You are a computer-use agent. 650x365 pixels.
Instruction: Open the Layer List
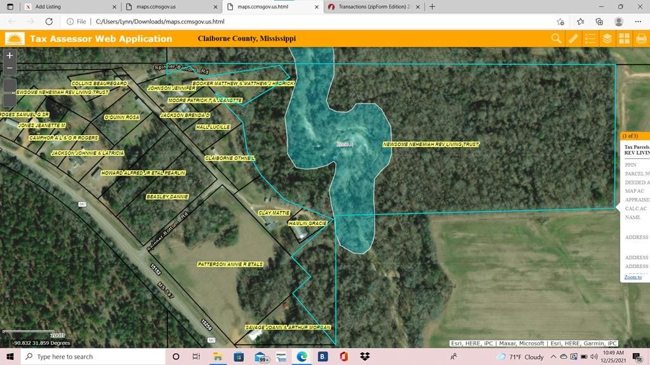pos(607,38)
